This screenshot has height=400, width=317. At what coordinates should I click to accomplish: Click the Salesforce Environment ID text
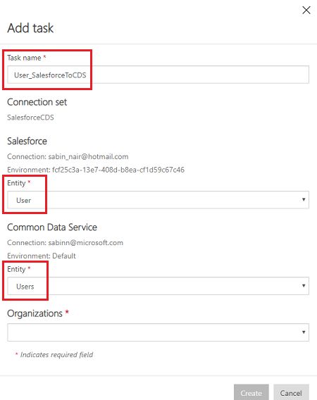click(x=96, y=170)
